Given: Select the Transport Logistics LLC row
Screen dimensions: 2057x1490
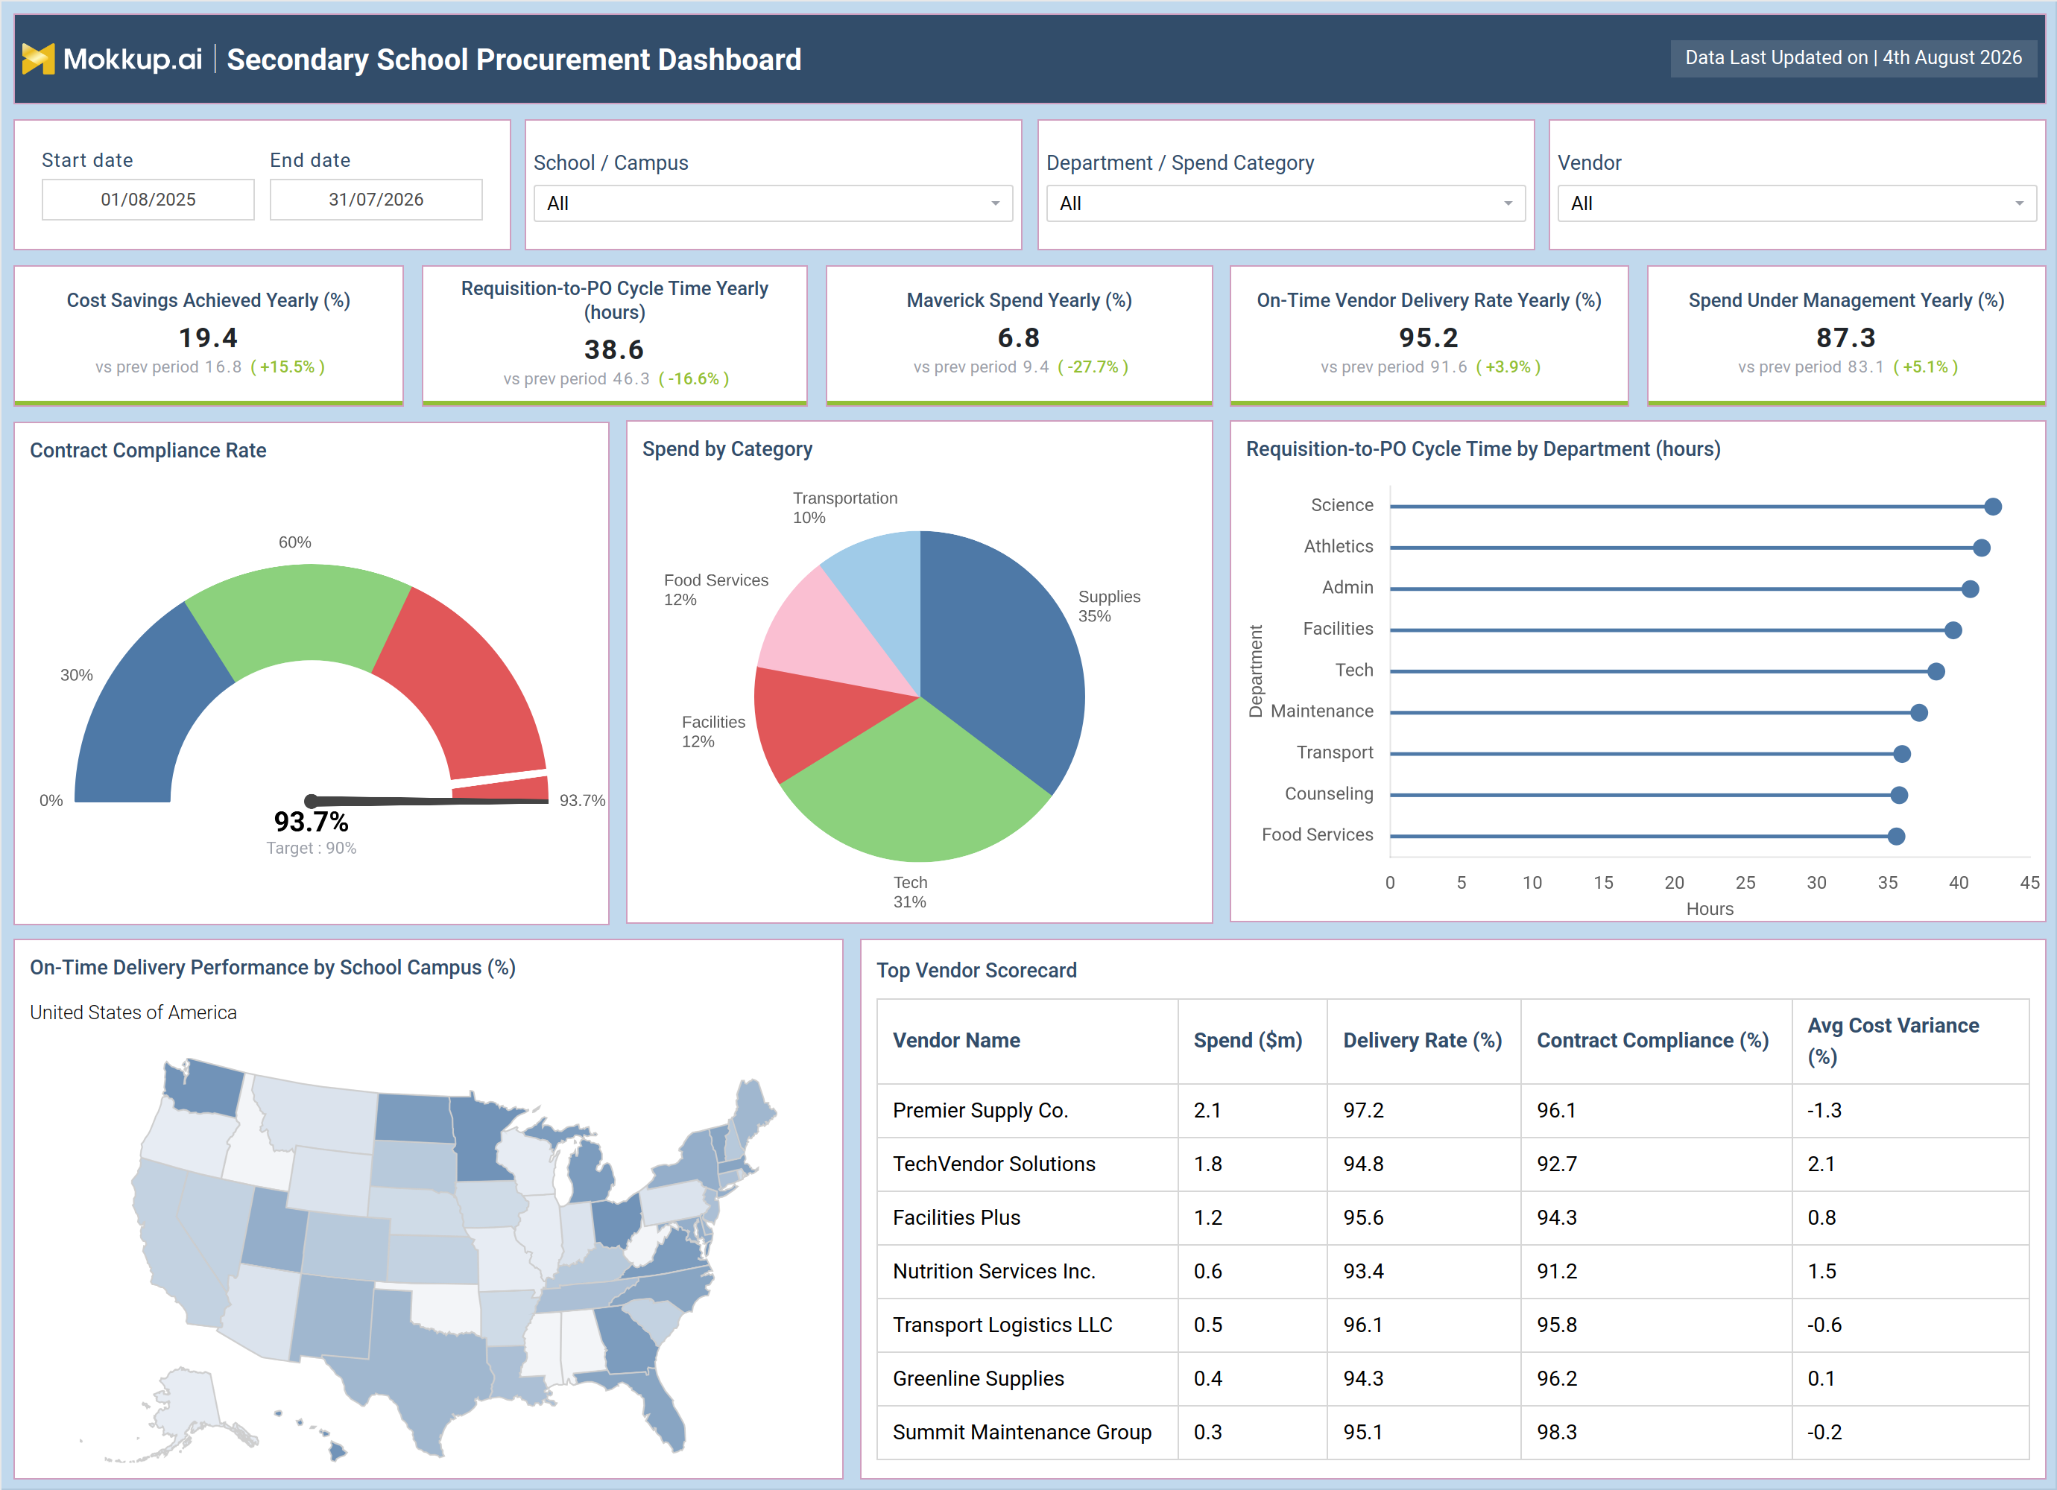Looking at the screenshot, I should (x=1452, y=1324).
